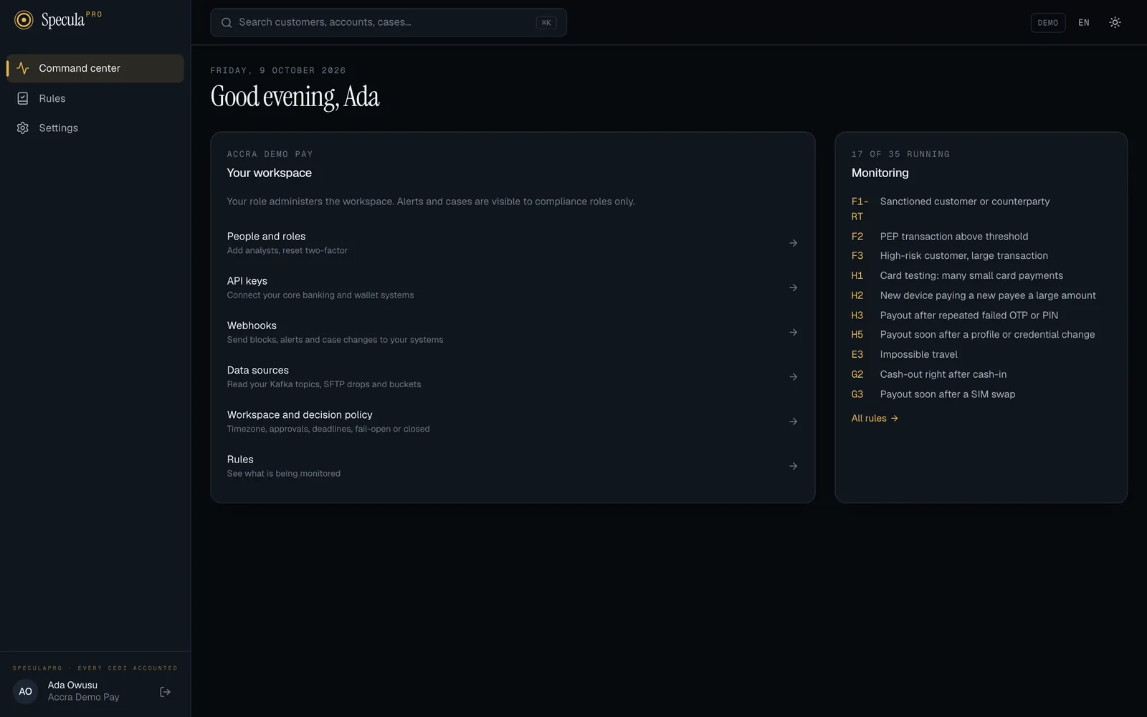Image resolution: width=1147 pixels, height=717 pixels.
Task: Click the sign-out icon beside Ada Owusu
Action: pyautogui.click(x=165, y=692)
